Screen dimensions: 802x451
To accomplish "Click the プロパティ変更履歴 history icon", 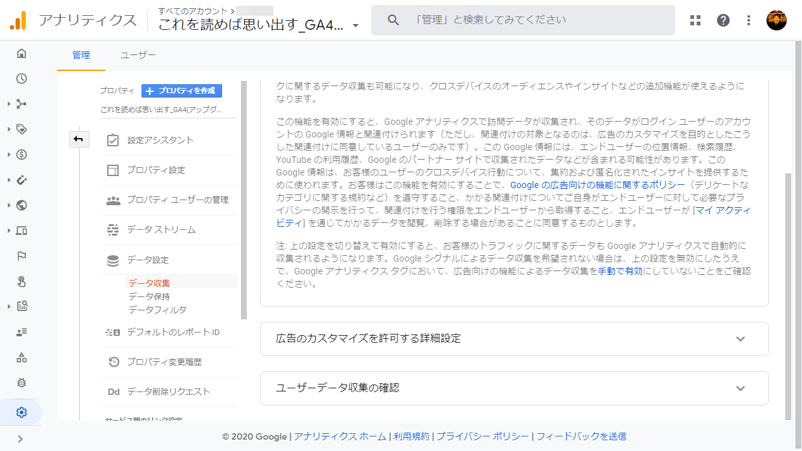I will pyautogui.click(x=114, y=362).
